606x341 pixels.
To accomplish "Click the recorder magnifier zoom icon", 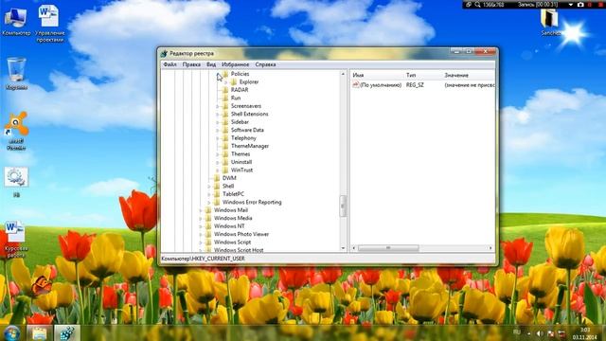I will click(x=477, y=5).
